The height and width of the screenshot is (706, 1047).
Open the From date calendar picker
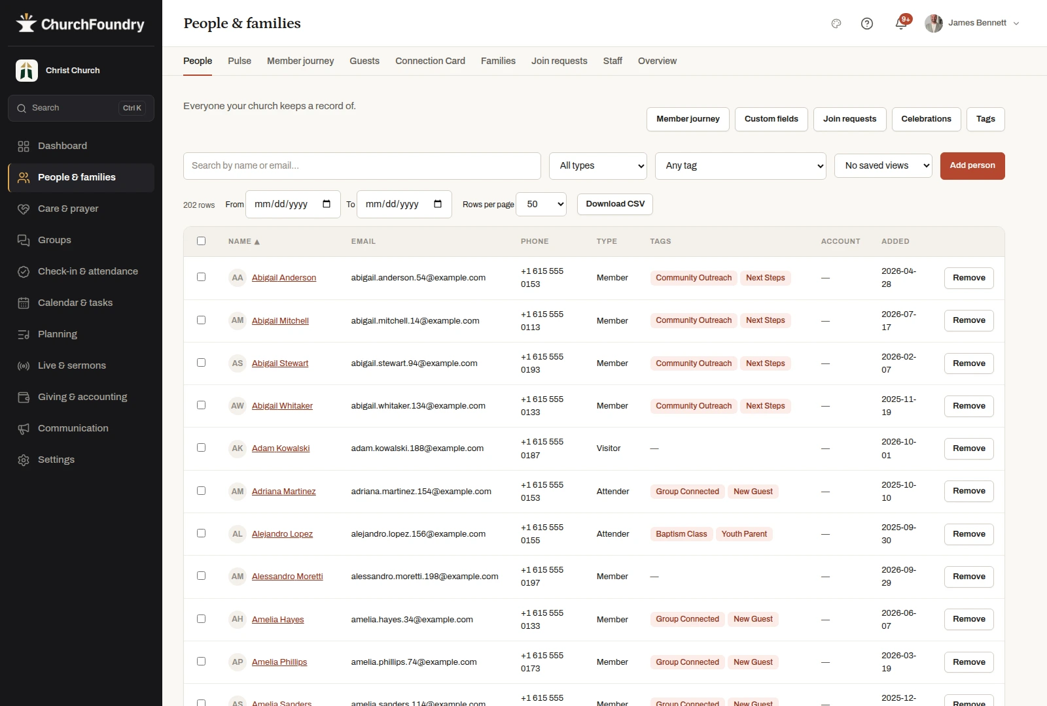click(x=327, y=204)
